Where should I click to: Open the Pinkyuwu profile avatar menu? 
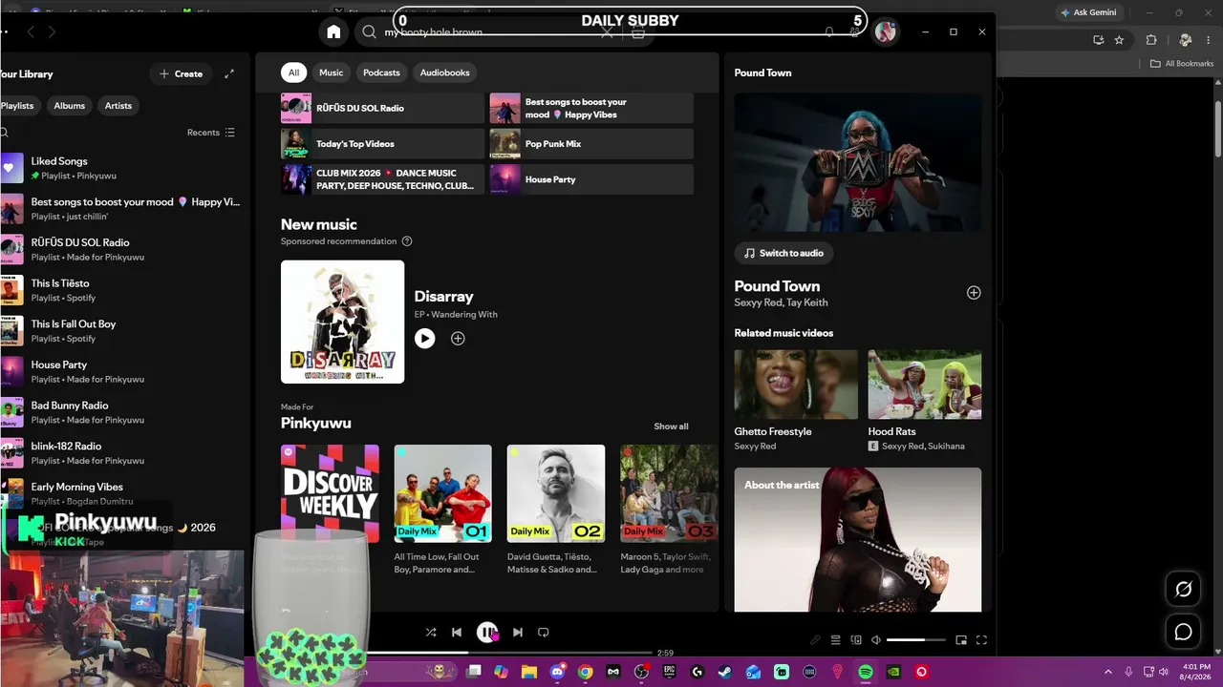point(886,31)
